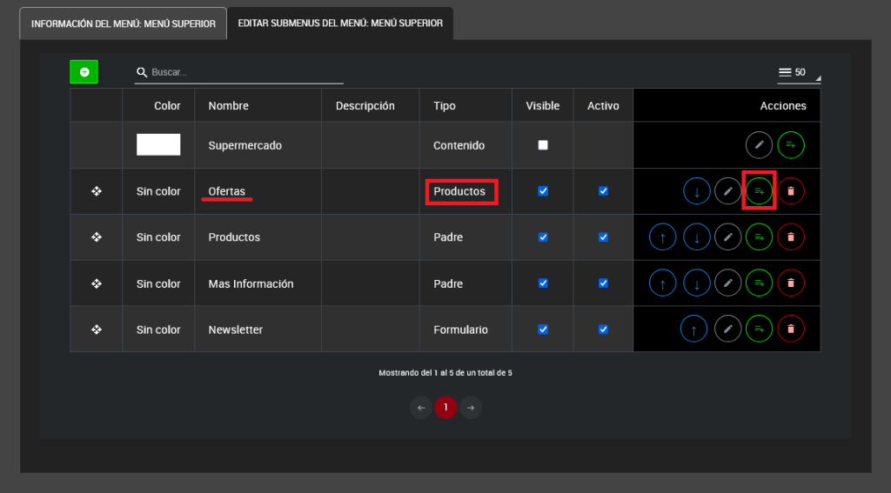This screenshot has height=493, width=891.
Task: Toggle Visible checkbox for Supermercado
Action: 543,145
